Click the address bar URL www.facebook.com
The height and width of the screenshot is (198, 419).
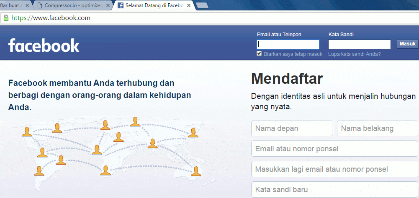51,18
